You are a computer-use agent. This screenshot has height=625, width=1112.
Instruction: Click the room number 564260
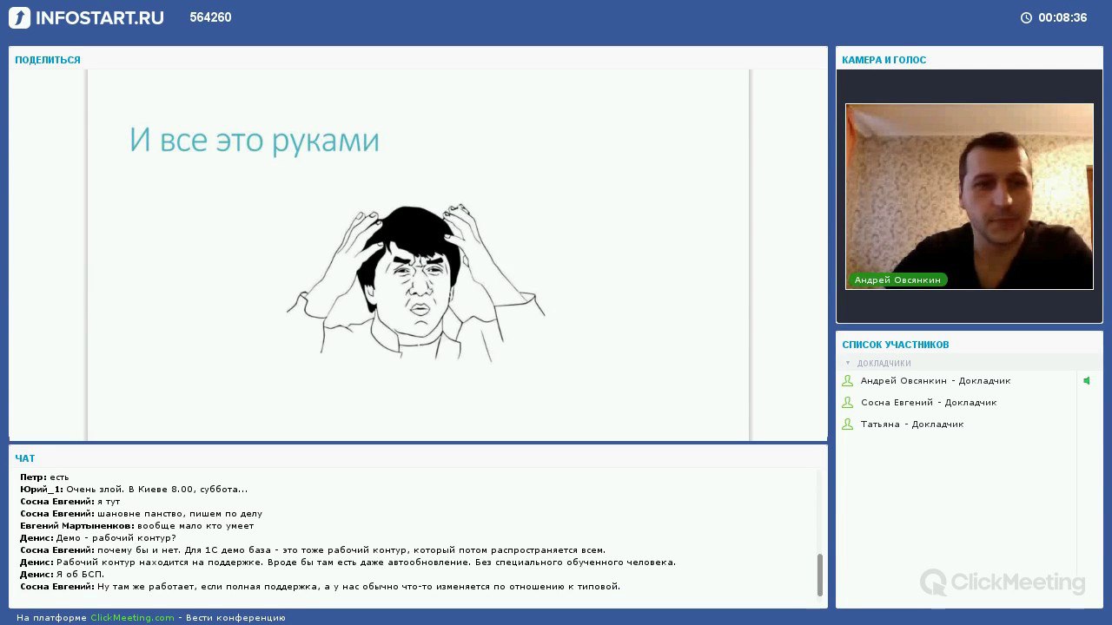point(210,17)
